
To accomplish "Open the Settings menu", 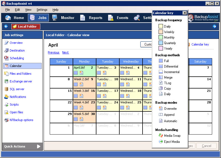I will (42, 10).
